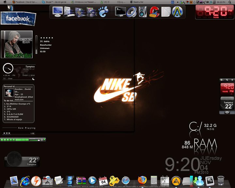Screen dimensions: 235x188
Task: Launch Internet Explorer from the dock
Action: pos(25,181)
